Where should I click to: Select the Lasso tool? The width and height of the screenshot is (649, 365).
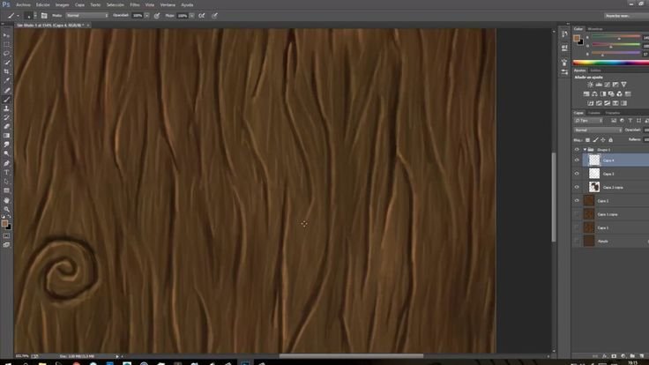[x=7, y=53]
